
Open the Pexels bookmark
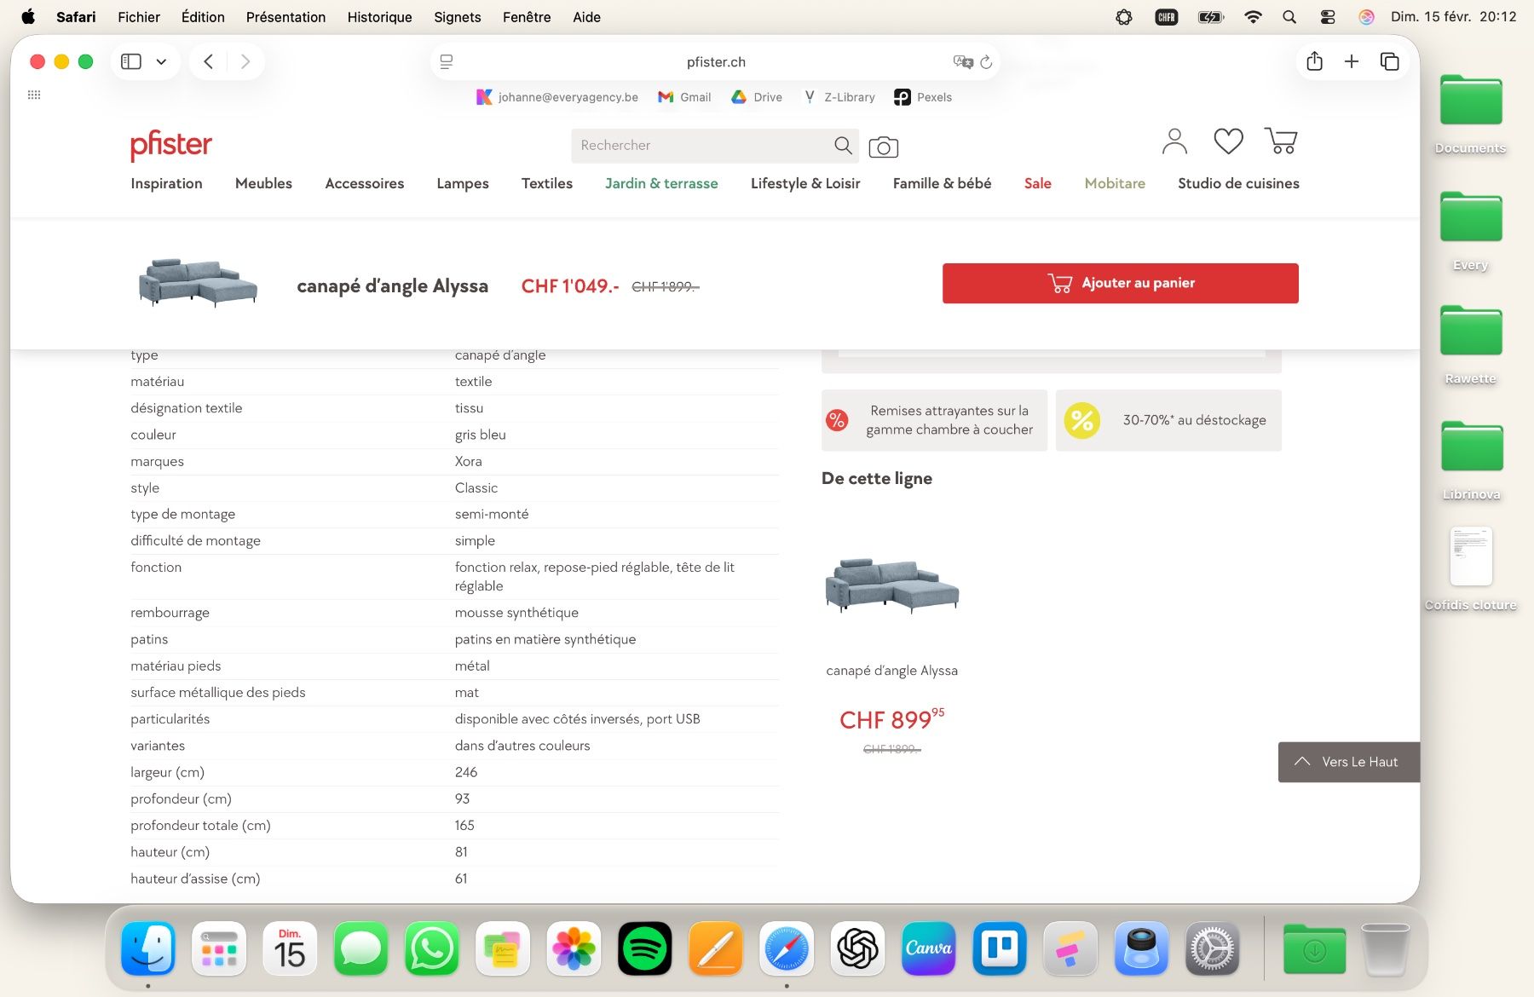[923, 97]
